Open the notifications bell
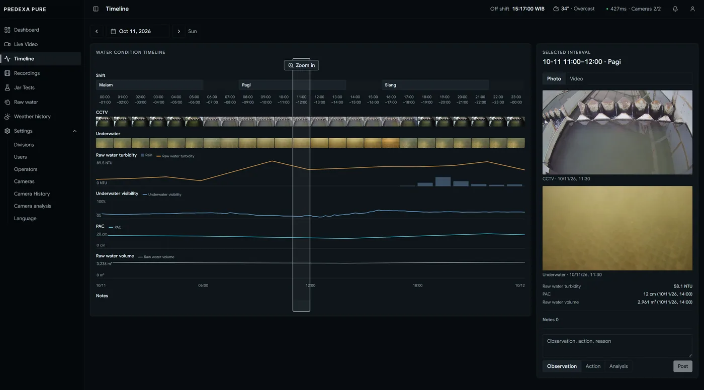Screen dimensions: 704x390 [x=675, y=9]
